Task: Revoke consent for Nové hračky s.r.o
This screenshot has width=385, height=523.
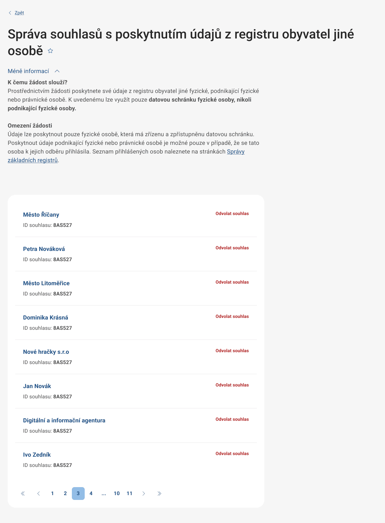Action: pyautogui.click(x=232, y=351)
